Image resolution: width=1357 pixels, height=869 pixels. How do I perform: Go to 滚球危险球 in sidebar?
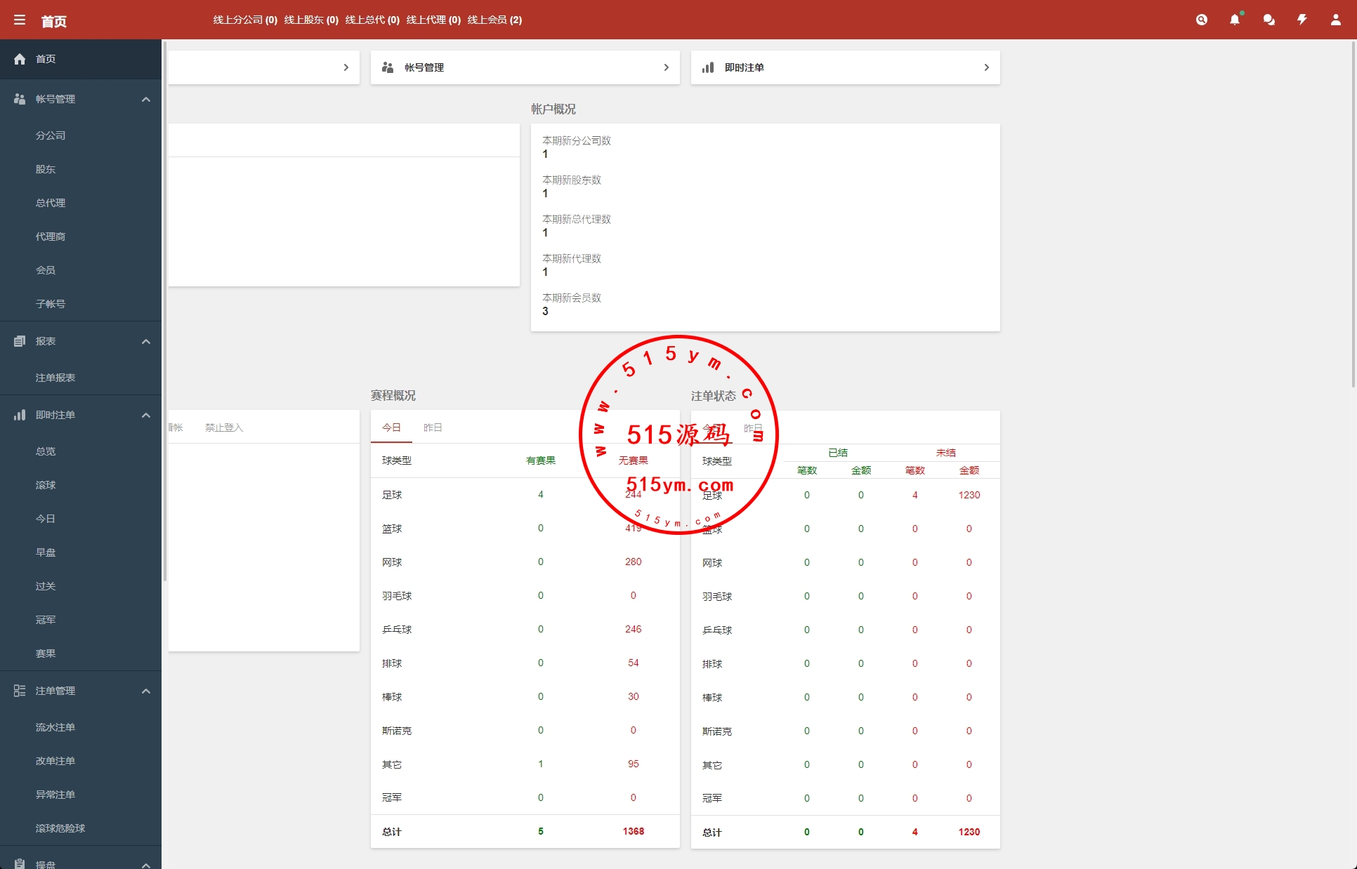60,828
